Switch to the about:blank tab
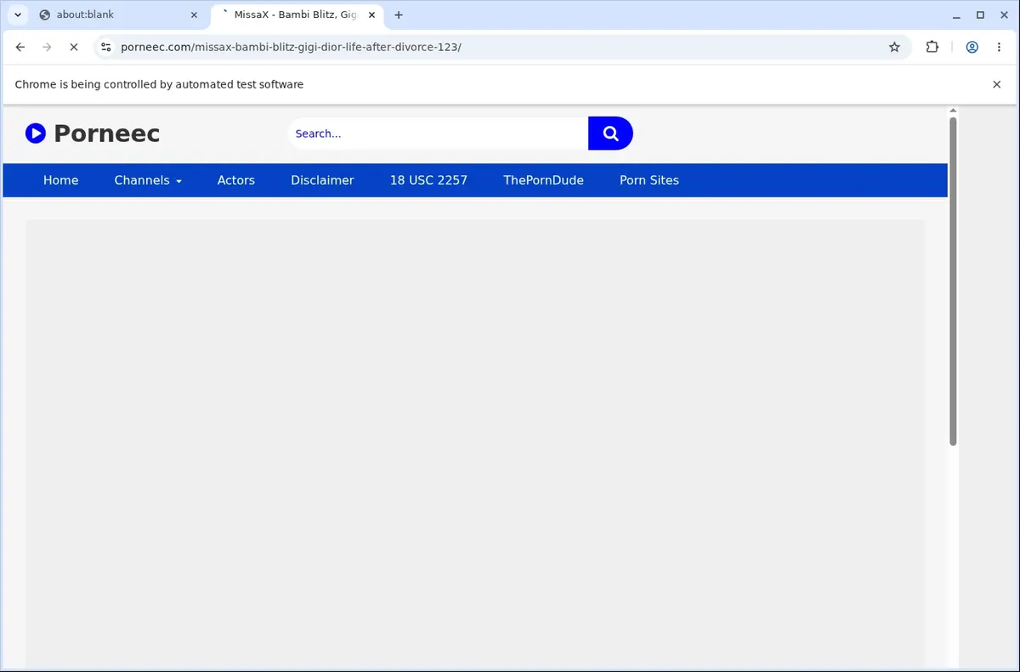1020x672 pixels. point(119,14)
